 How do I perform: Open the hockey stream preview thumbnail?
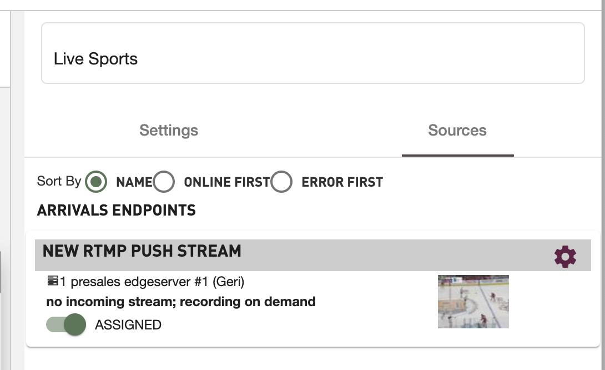[473, 301]
